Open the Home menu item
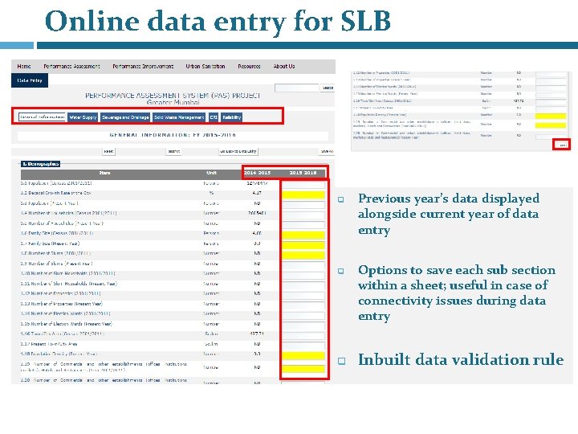The width and height of the screenshot is (578, 434). click(24, 67)
